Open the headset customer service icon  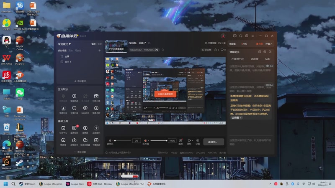(x=241, y=36)
